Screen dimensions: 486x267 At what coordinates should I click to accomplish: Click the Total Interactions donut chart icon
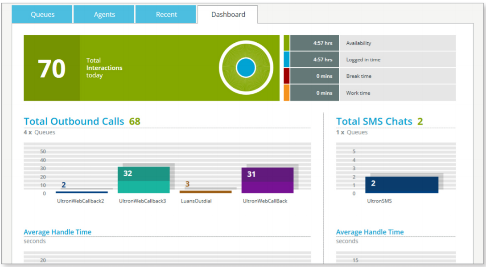pos(245,67)
